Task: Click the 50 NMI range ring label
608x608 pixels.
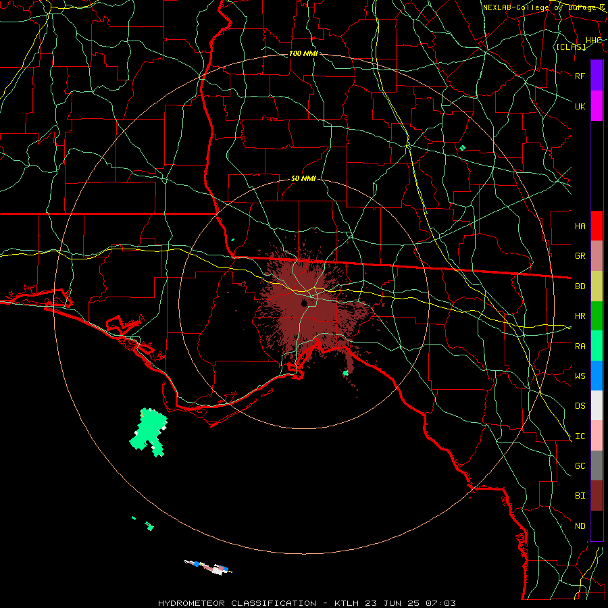Action: 303,178
